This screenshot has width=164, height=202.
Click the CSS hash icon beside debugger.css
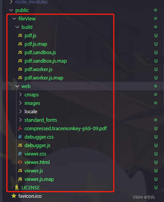click(20, 137)
